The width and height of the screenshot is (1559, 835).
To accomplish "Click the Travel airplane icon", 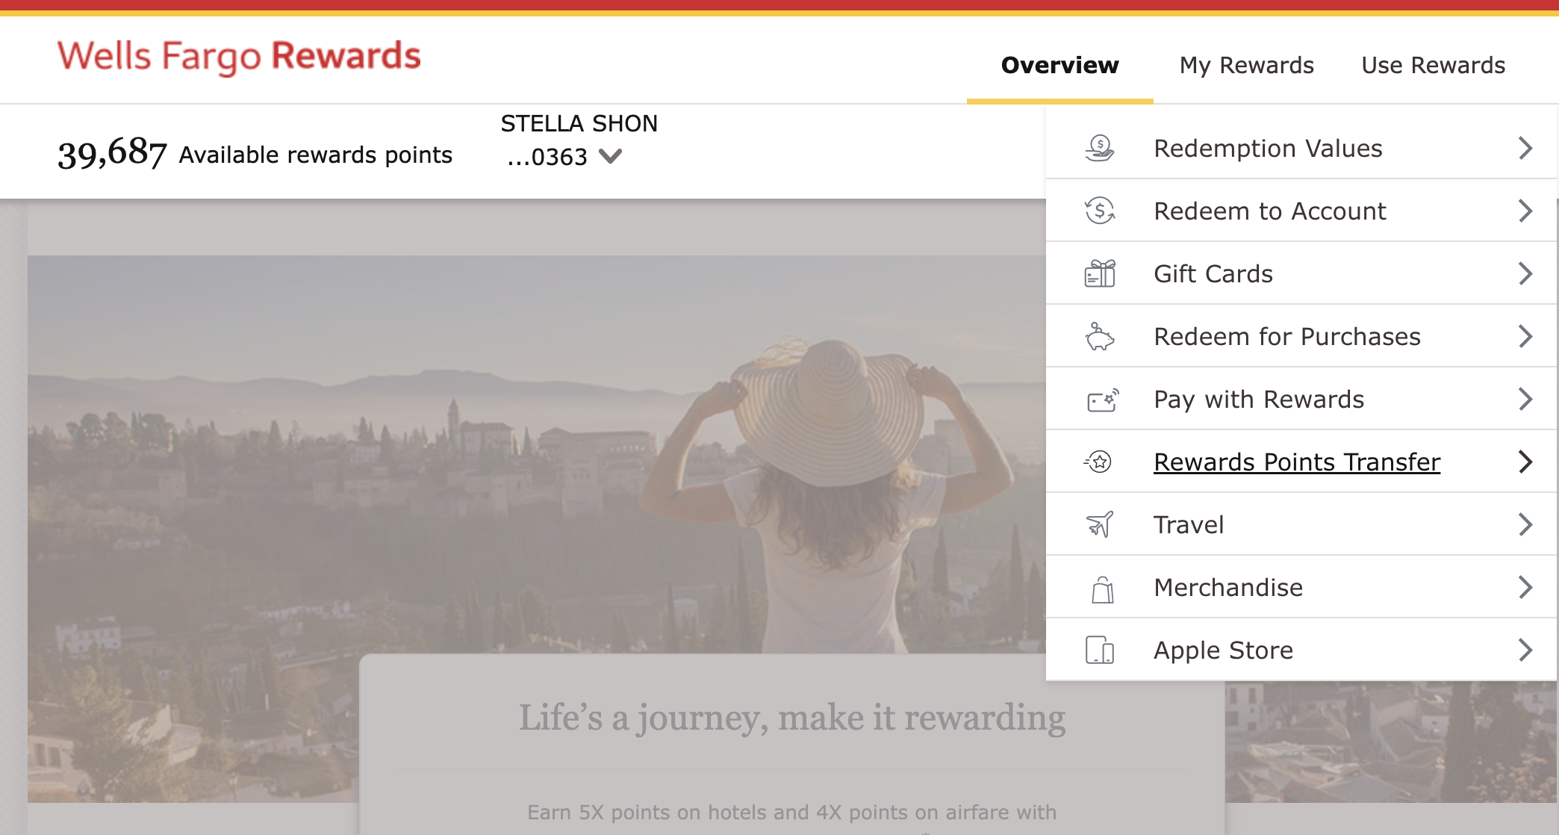I will (1100, 524).
